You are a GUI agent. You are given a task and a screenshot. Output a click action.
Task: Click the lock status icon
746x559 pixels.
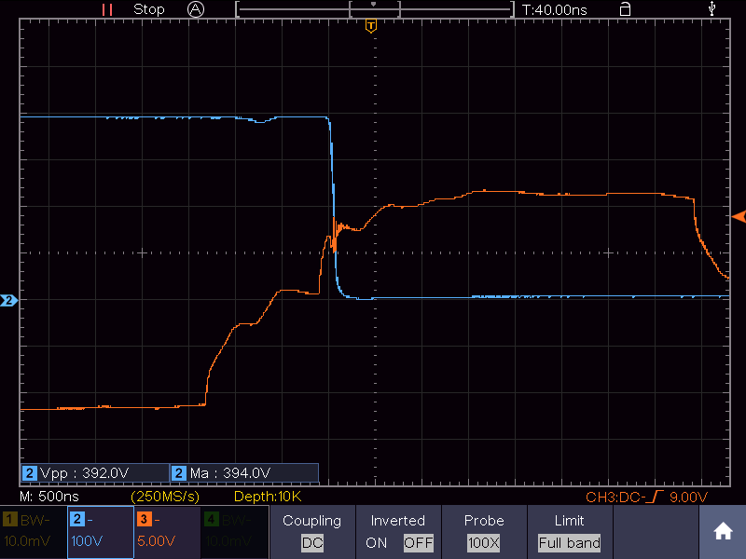[625, 9]
